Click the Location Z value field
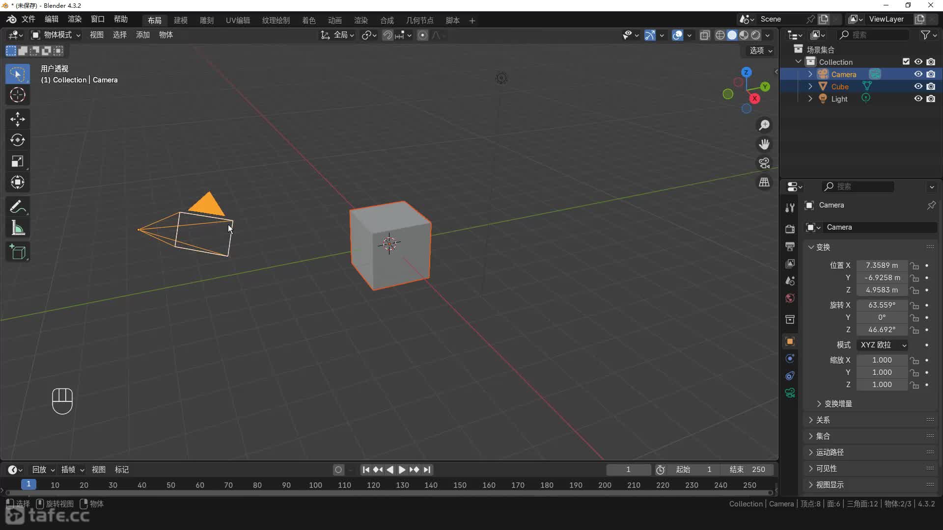The image size is (943, 530). [882, 290]
